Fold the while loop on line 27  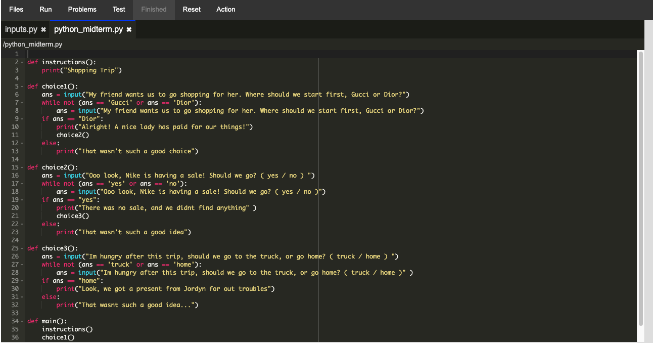[x=23, y=265]
